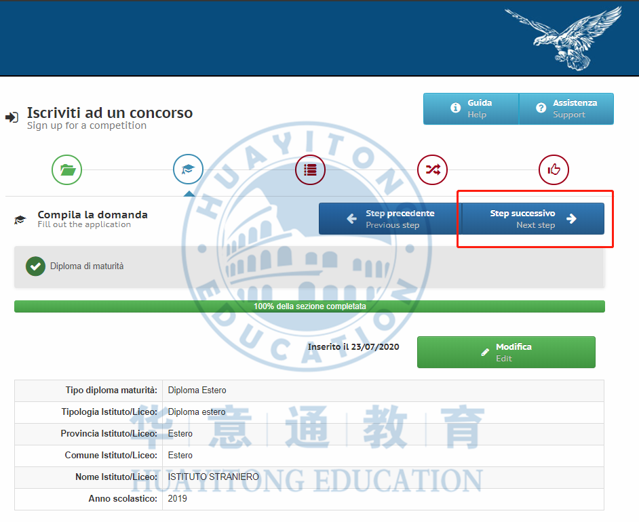Click the Anno scolastico label
This screenshot has width=639, height=522.
click(123, 498)
